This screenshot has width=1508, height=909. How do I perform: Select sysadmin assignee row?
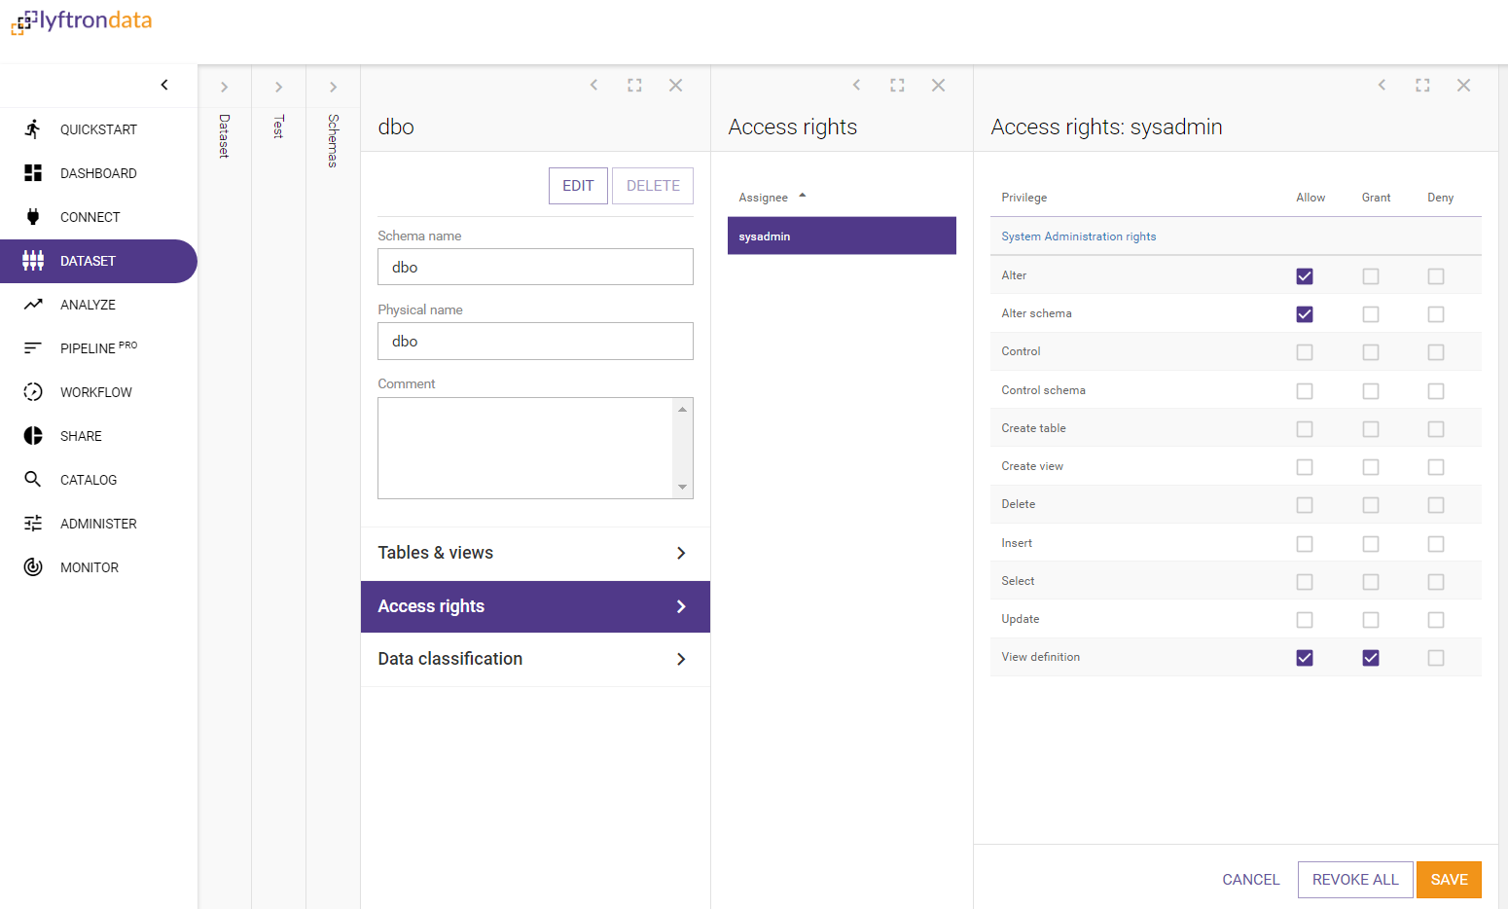(842, 236)
